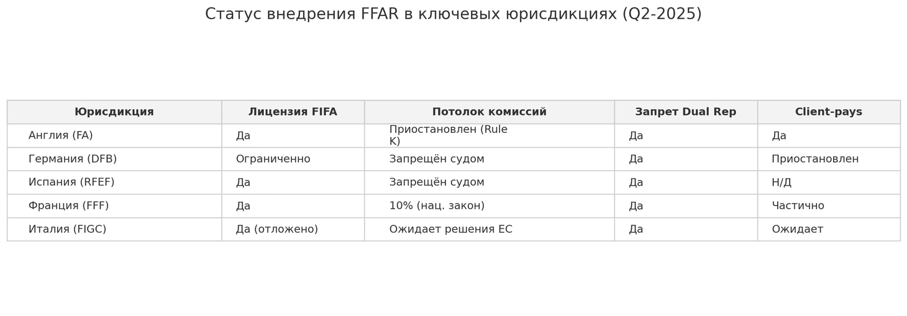This screenshot has height=316, width=907.
Task: Select the Англия (FA) row cell
Action: [61, 136]
